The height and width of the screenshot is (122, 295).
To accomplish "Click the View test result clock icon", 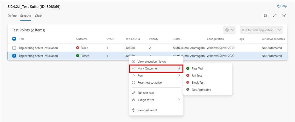I will tap(133, 110).
